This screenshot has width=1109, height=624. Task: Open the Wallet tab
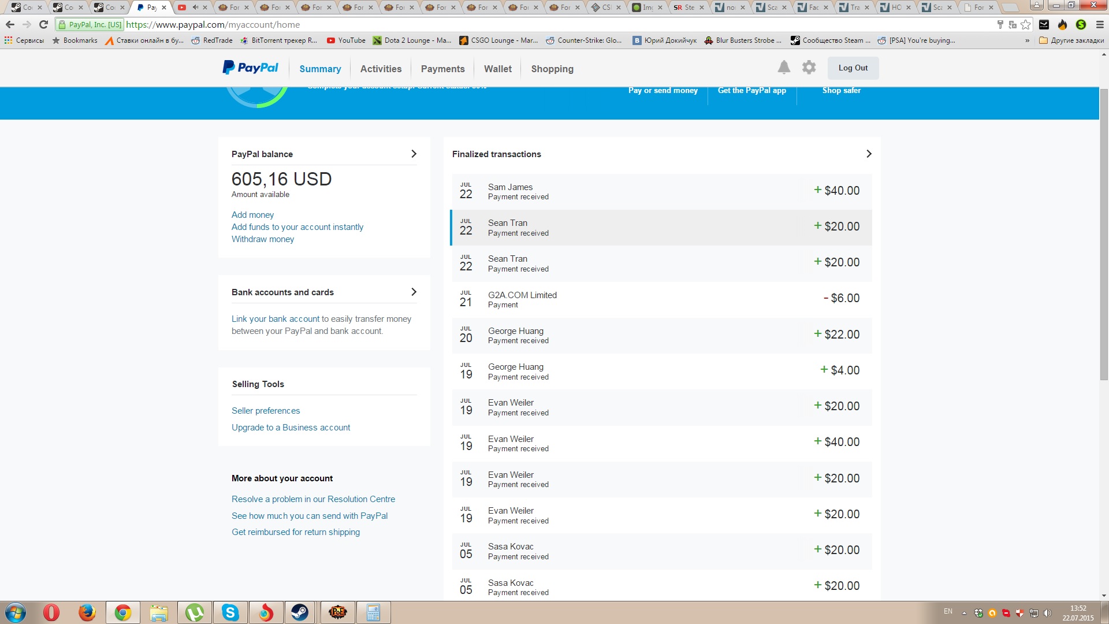[x=497, y=69]
